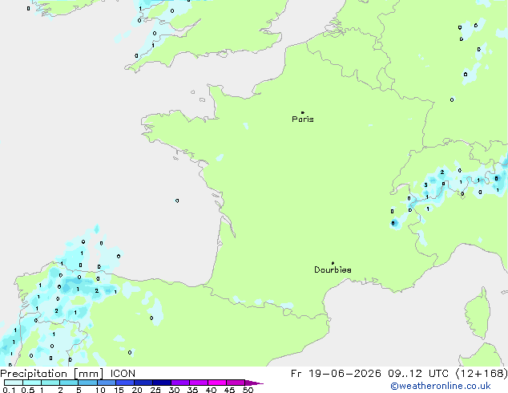
Task: Click the Dourbies city label
Action: pos(333,269)
